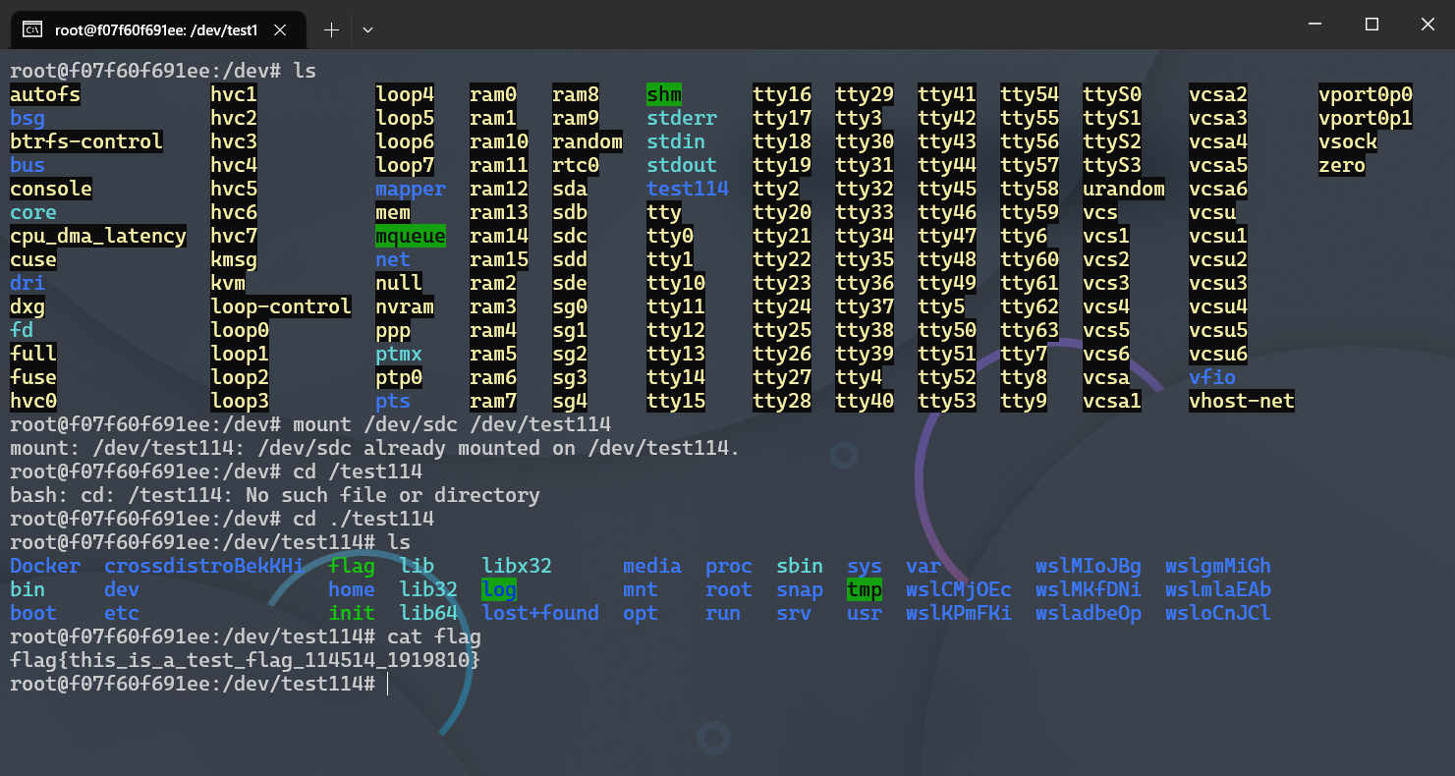Open a new terminal tab

(x=331, y=30)
